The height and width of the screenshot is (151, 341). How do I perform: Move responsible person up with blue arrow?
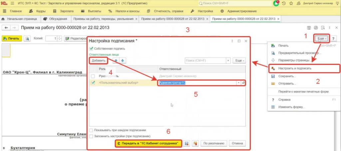(116, 61)
